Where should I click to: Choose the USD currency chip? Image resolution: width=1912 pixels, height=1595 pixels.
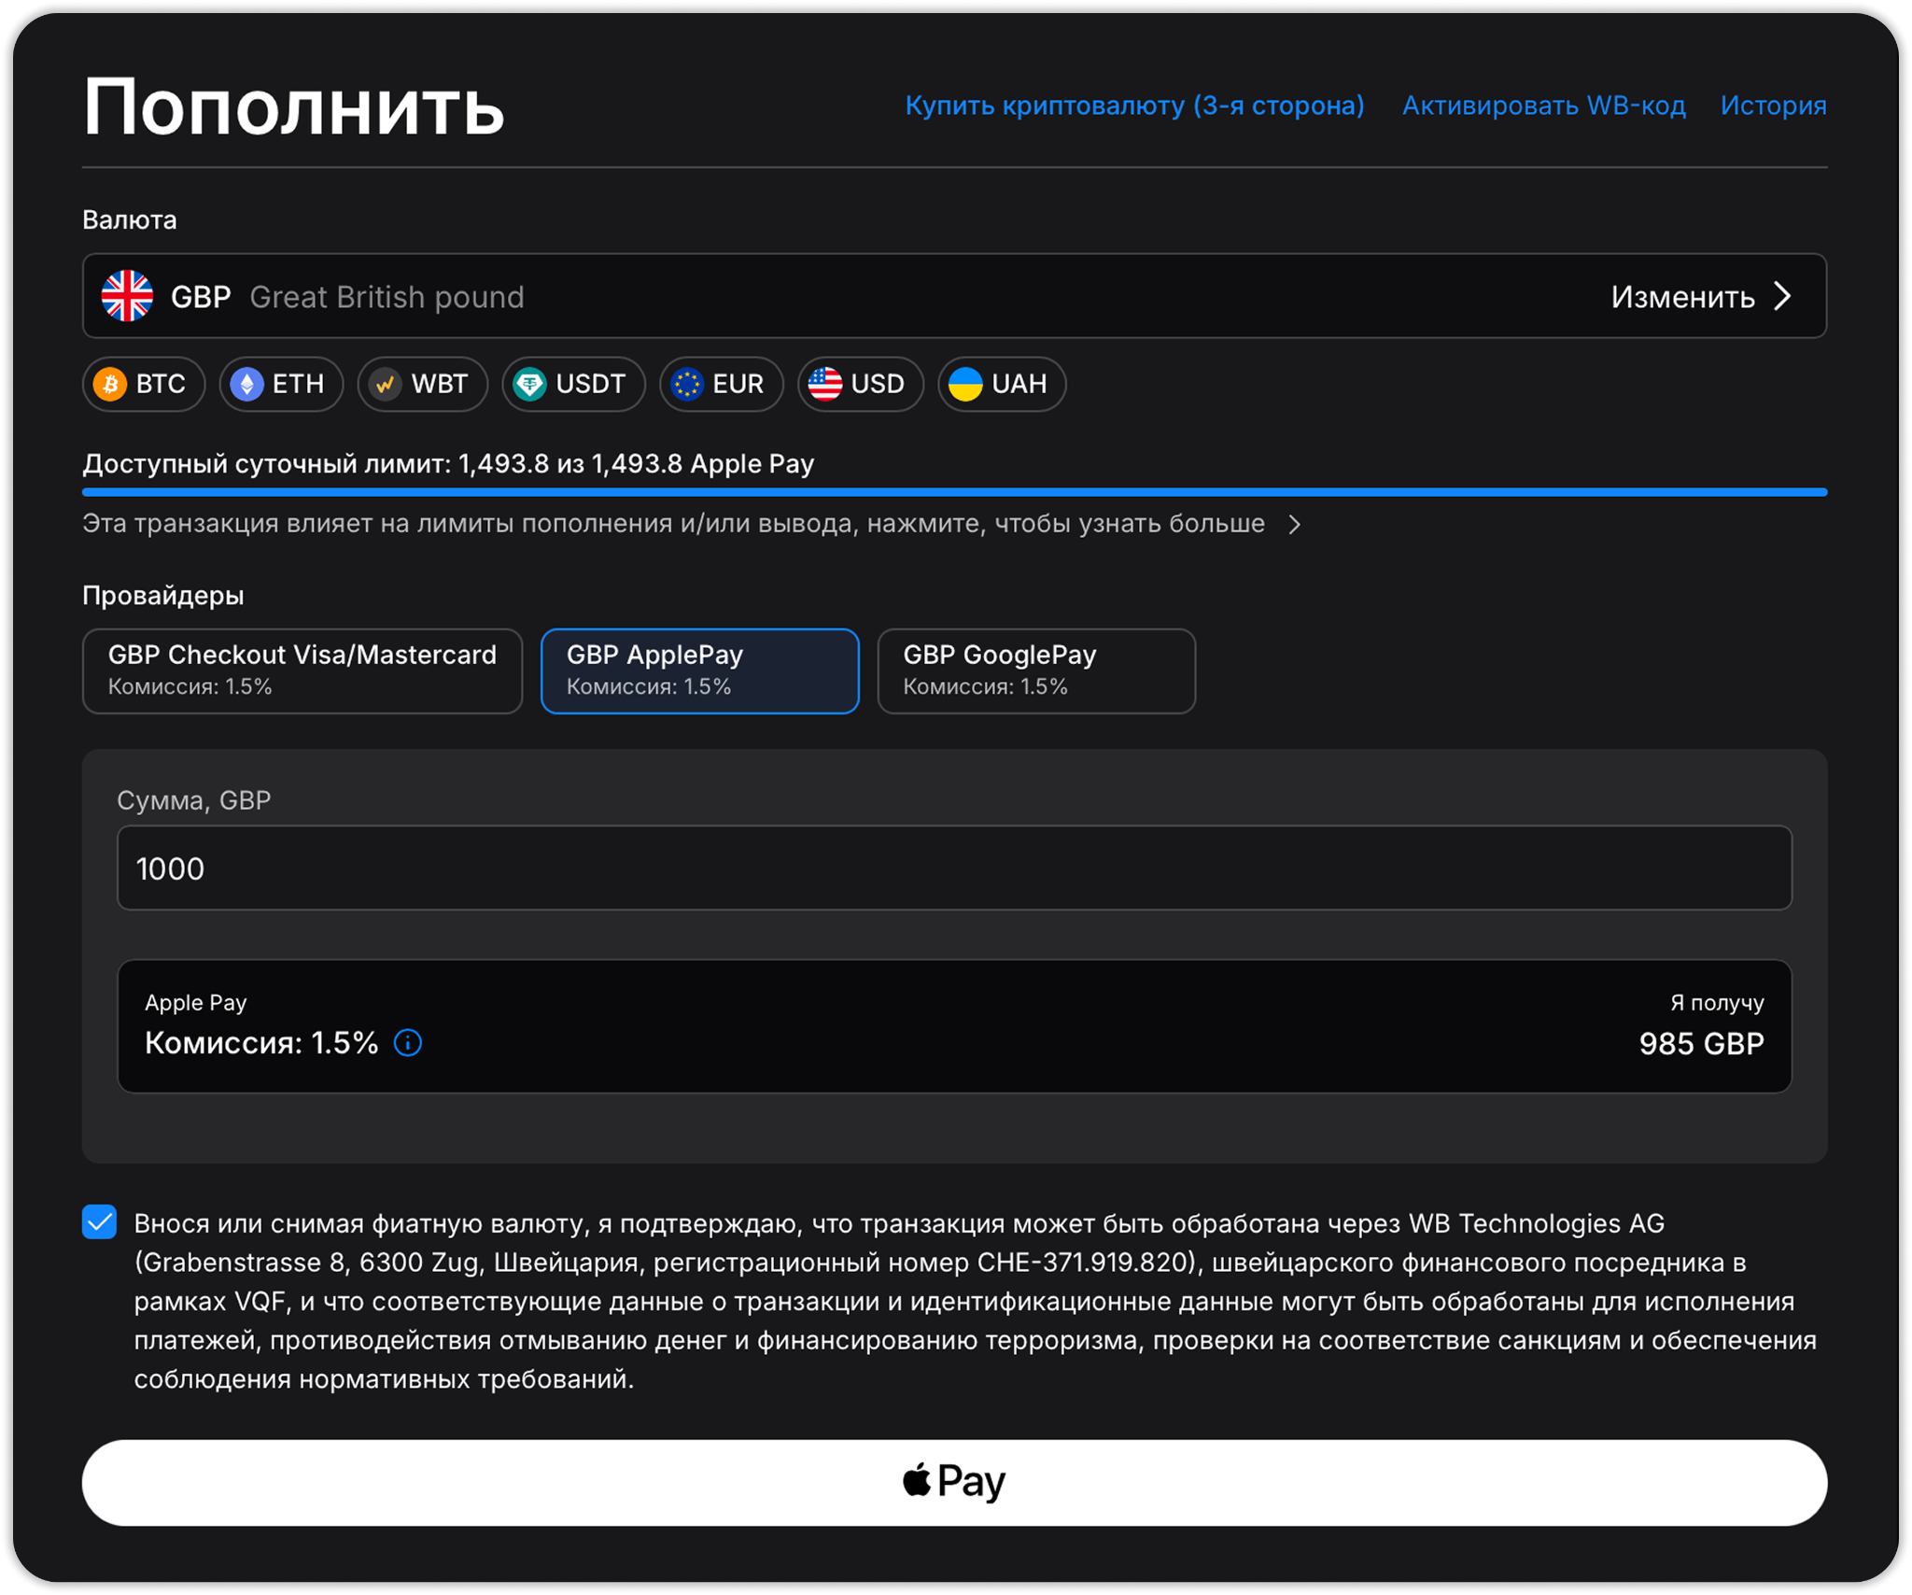tap(860, 384)
